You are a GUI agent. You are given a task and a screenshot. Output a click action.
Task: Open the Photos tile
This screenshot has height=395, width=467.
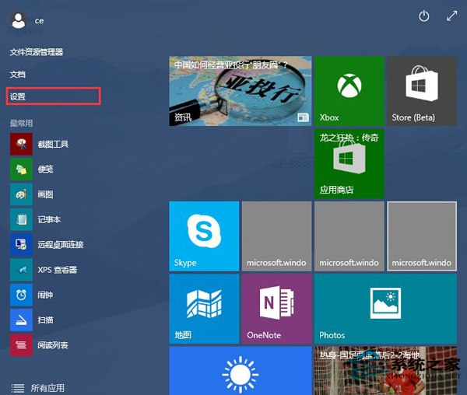coord(386,309)
